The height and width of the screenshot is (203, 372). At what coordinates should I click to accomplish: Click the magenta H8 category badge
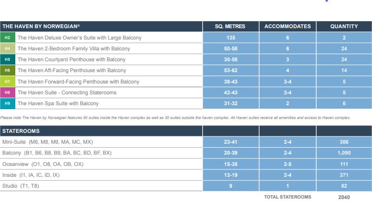pos(7,92)
